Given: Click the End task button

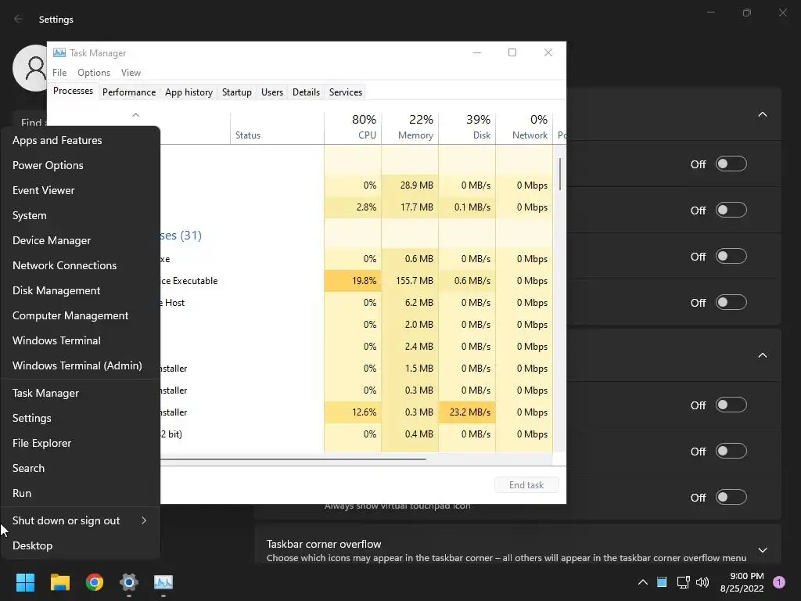Looking at the screenshot, I should [526, 485].
